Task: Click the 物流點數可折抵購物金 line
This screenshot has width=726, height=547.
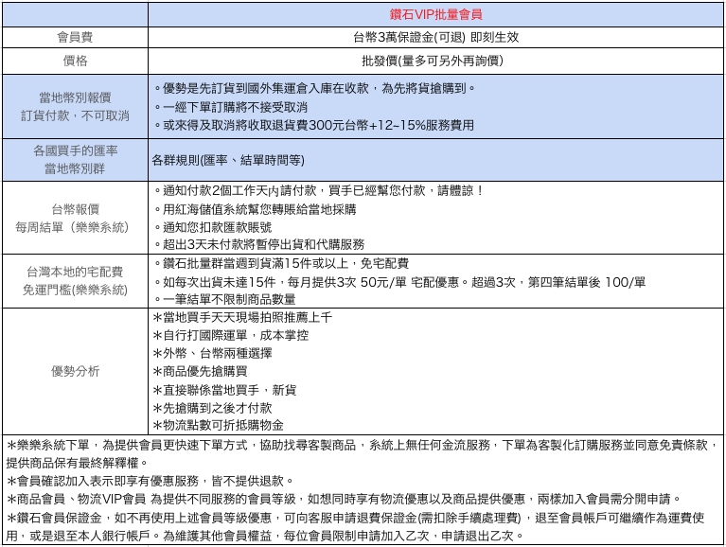Action: [218, 425]
